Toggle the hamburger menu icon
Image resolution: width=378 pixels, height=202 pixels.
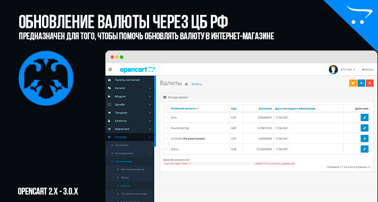point(110,70)
